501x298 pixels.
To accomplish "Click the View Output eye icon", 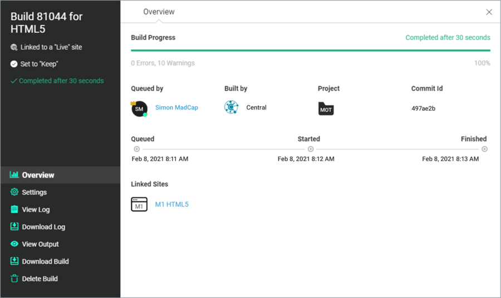I will tap(14, 244).
